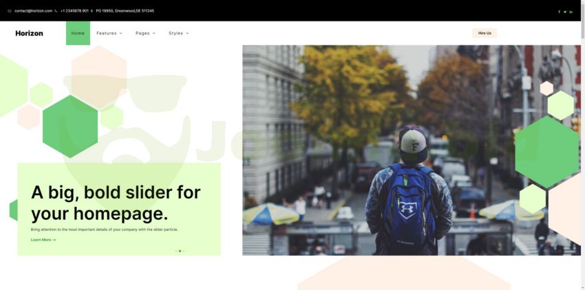The image size is (585, 290).
Task: Click the Horizon site logo
Action: [29, 33]
